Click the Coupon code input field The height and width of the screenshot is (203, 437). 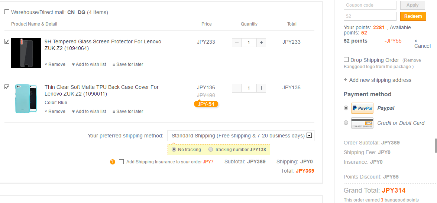pos(370,5)
